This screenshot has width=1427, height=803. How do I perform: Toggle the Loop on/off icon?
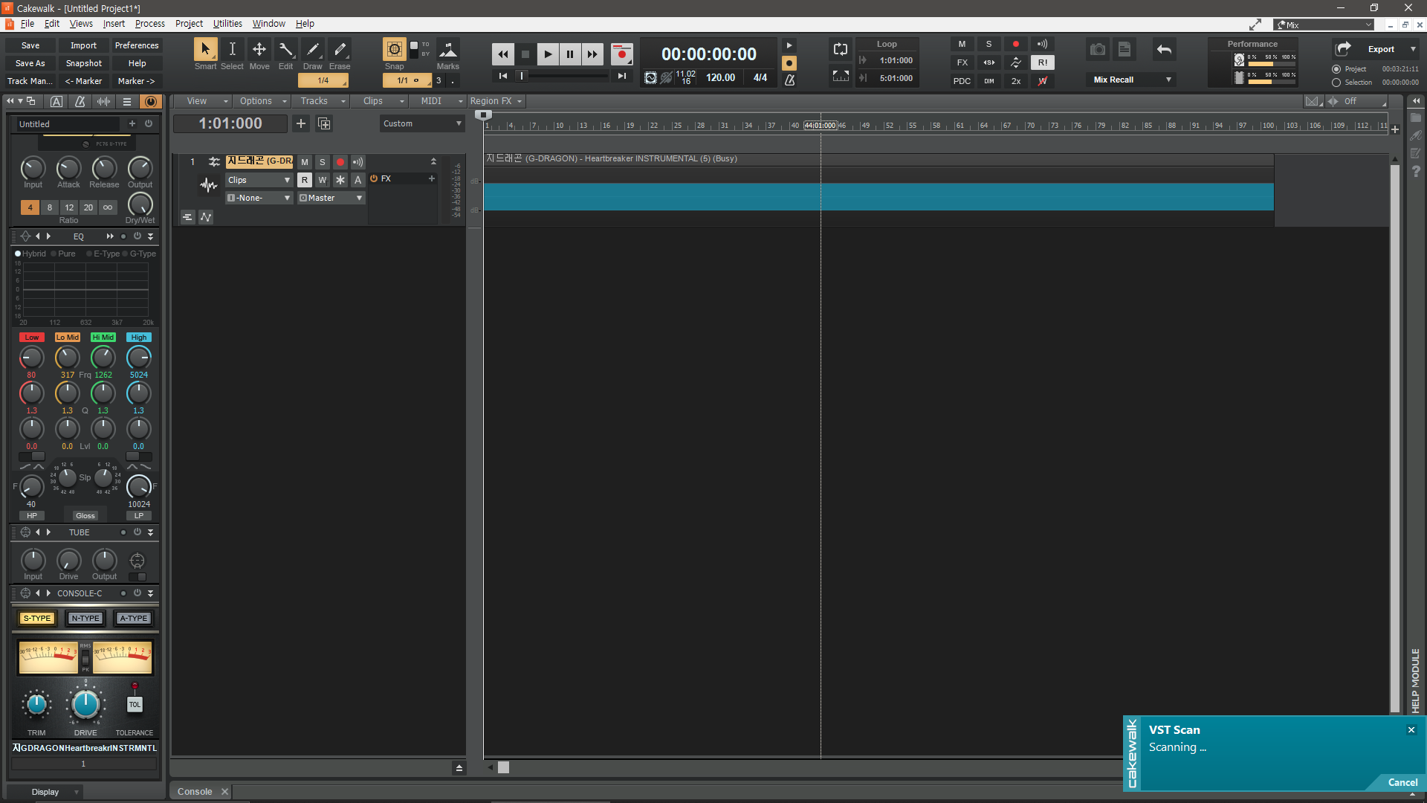[841, 50]
